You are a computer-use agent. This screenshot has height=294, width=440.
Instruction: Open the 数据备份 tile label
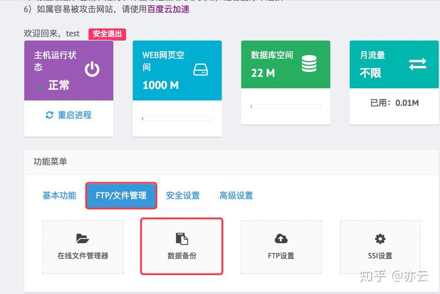[x=182, y=256]
